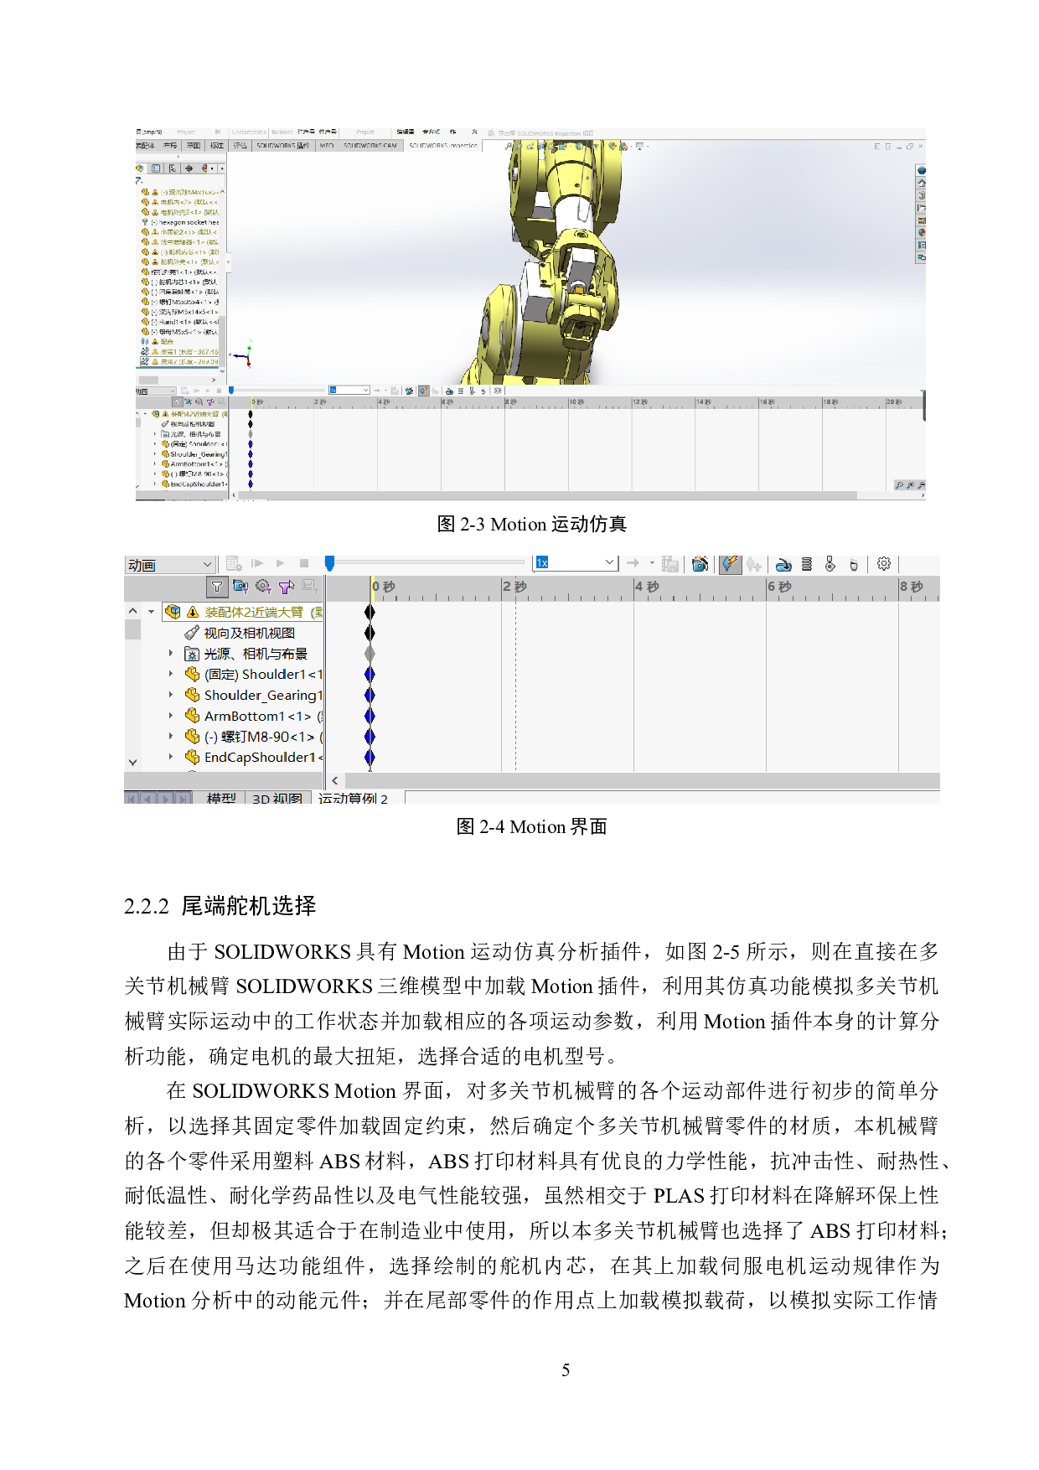This screenshot has width=1039, height=1470.
Task: Toggle Filter Animated in enlarged motion tree toolbar
Action: tap(240, 587)
